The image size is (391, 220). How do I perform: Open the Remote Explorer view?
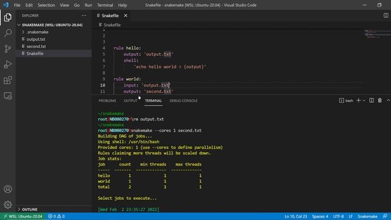[x=8, y=96]
